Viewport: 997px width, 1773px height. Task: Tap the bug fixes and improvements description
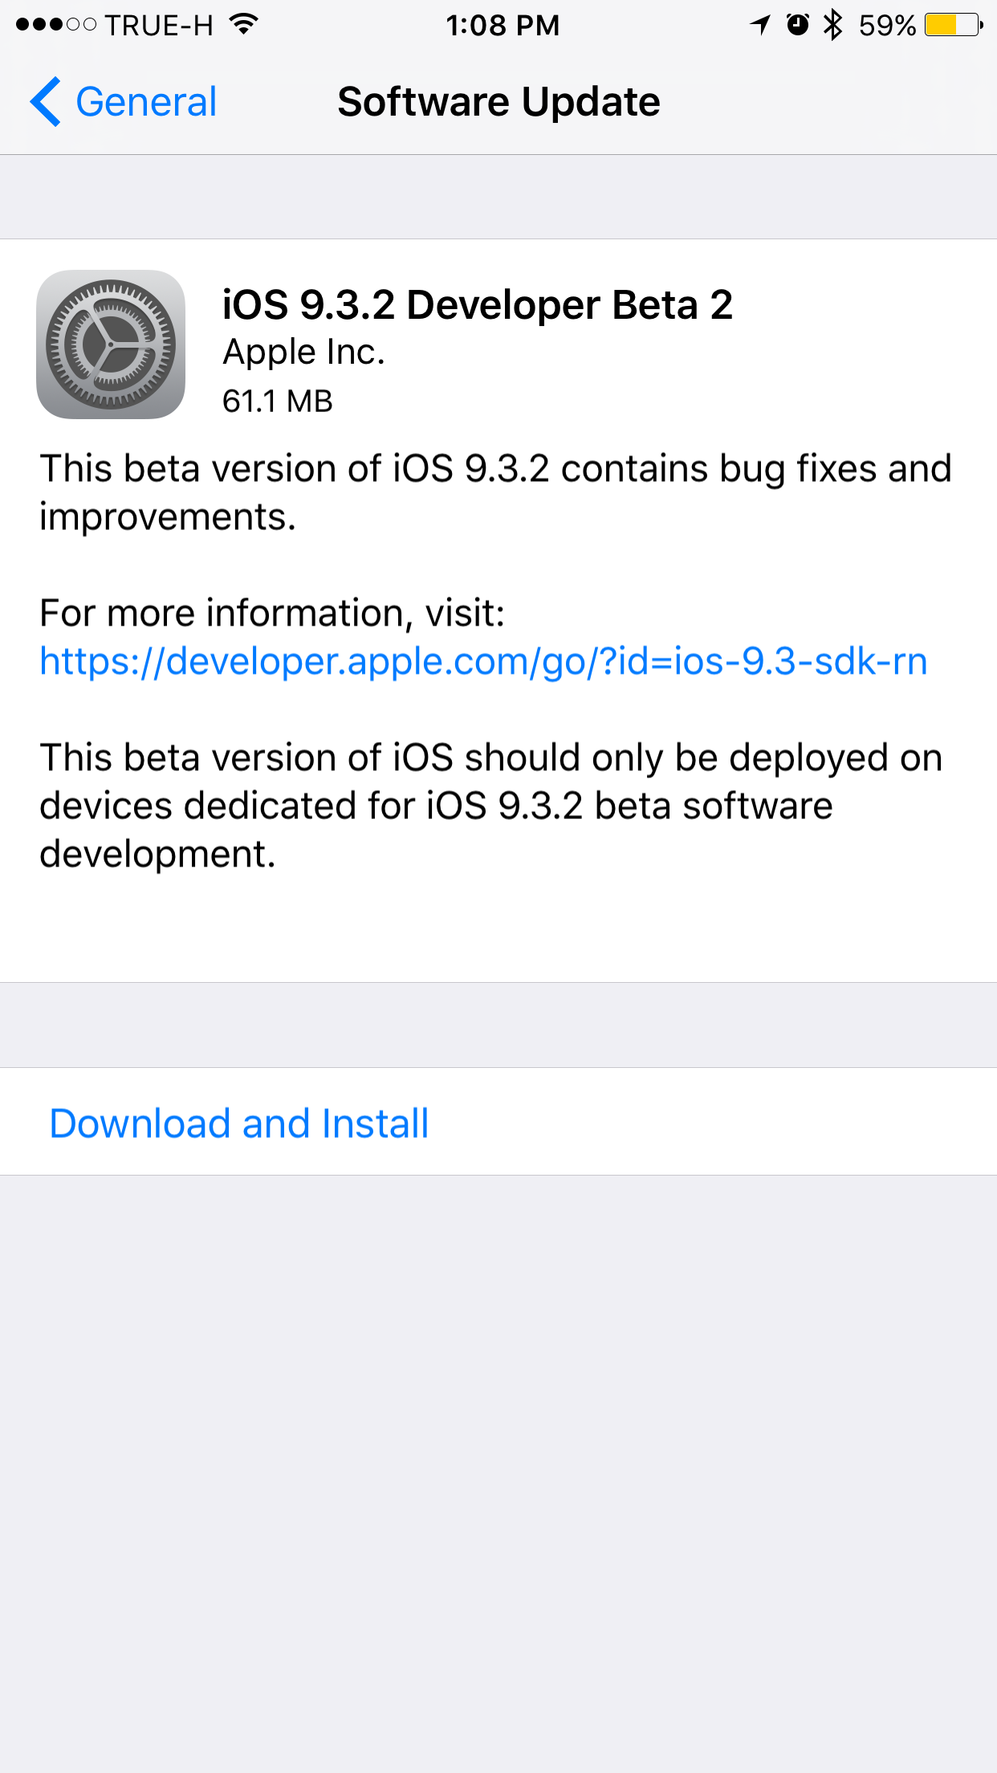495,492
